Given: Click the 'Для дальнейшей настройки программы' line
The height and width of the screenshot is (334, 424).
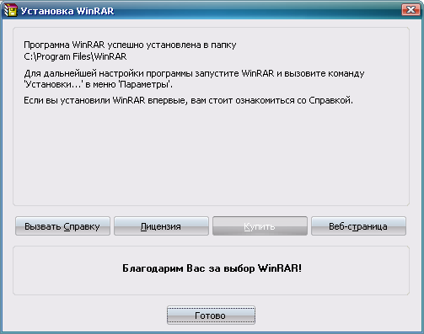Looking at the screenshot, I should [x=194, y=73].
